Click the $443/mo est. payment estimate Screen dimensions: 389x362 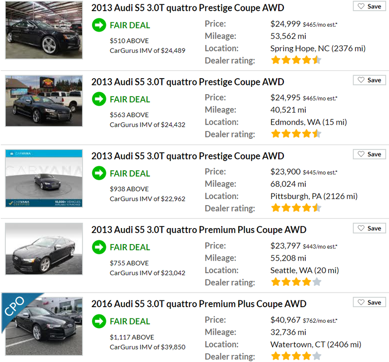point(320,247)
